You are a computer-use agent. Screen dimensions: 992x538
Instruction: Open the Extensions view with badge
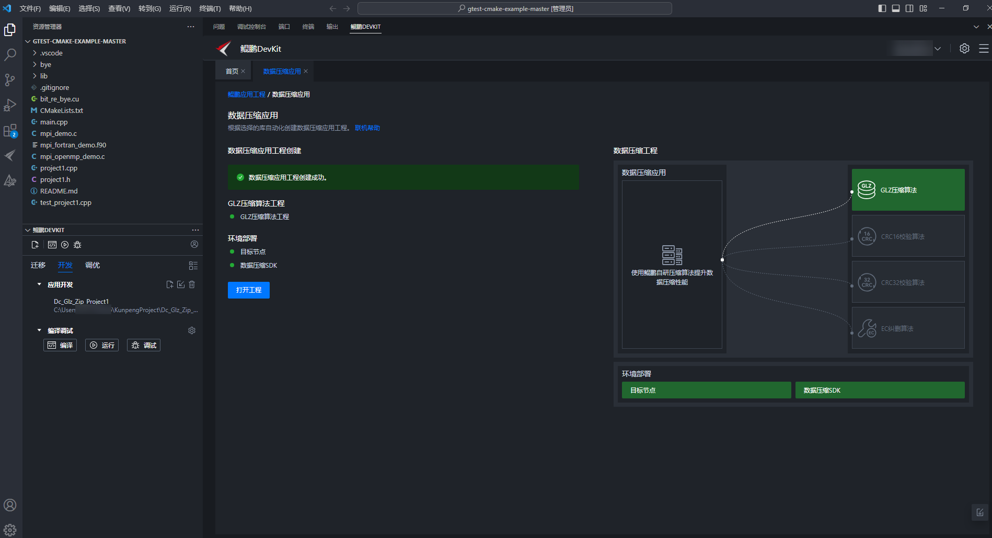[10, 130]
